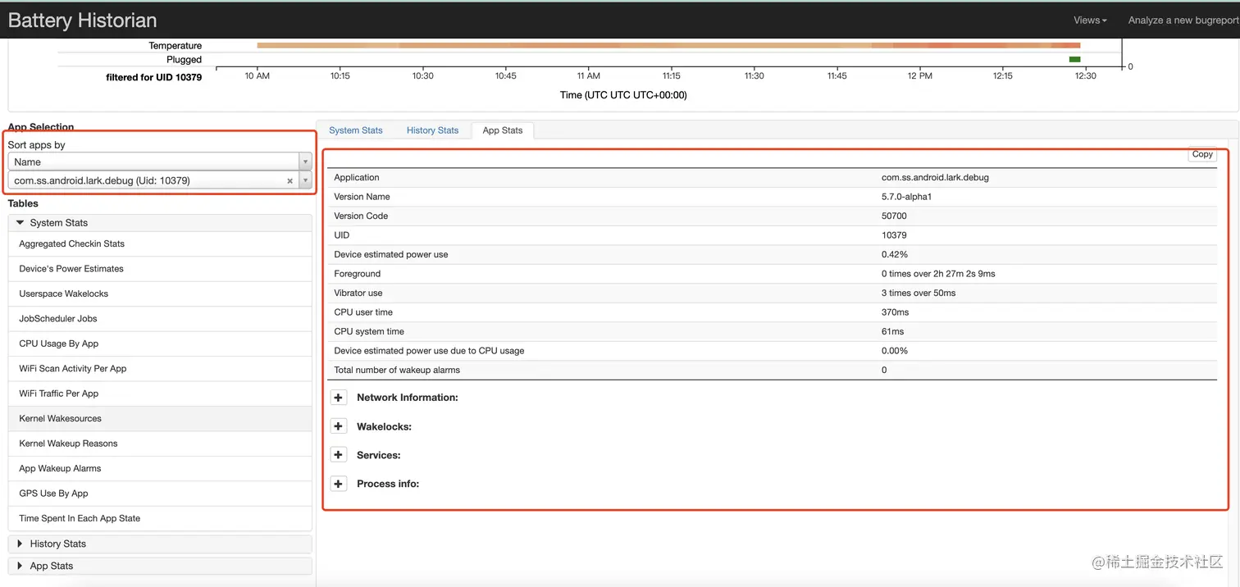Collapse the System Stats tables group
1240x587 pixels.
(160, 223)
